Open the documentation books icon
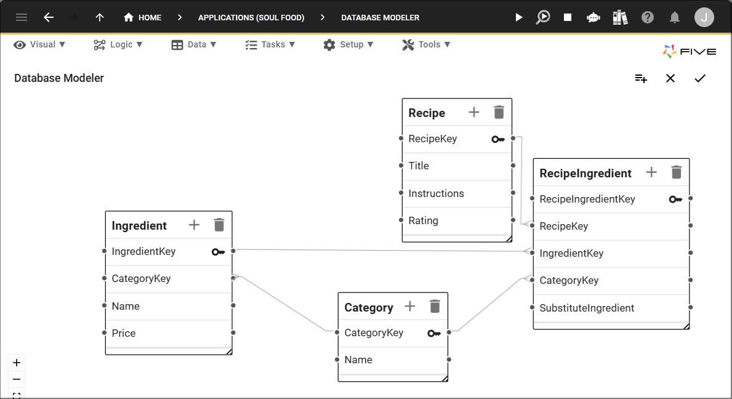The image size is (732, 399). point(620,18)
